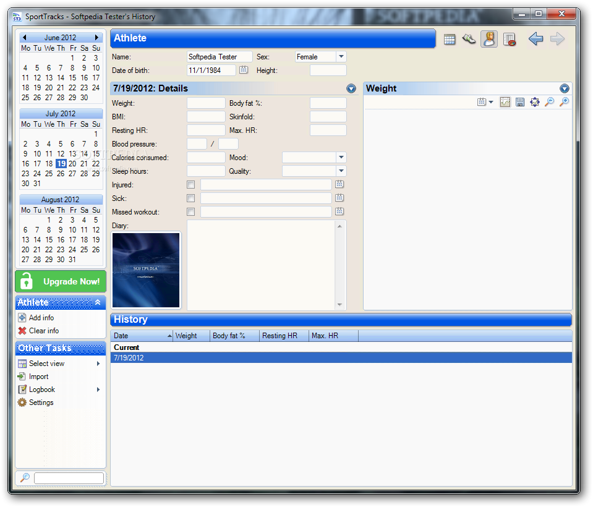Click the Body fat % input field
Viewport: 593px width, 507px height.
(328, 103)
